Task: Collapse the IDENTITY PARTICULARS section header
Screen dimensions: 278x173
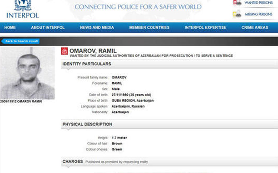Action: pyautogui.click(x=169, y=64)
